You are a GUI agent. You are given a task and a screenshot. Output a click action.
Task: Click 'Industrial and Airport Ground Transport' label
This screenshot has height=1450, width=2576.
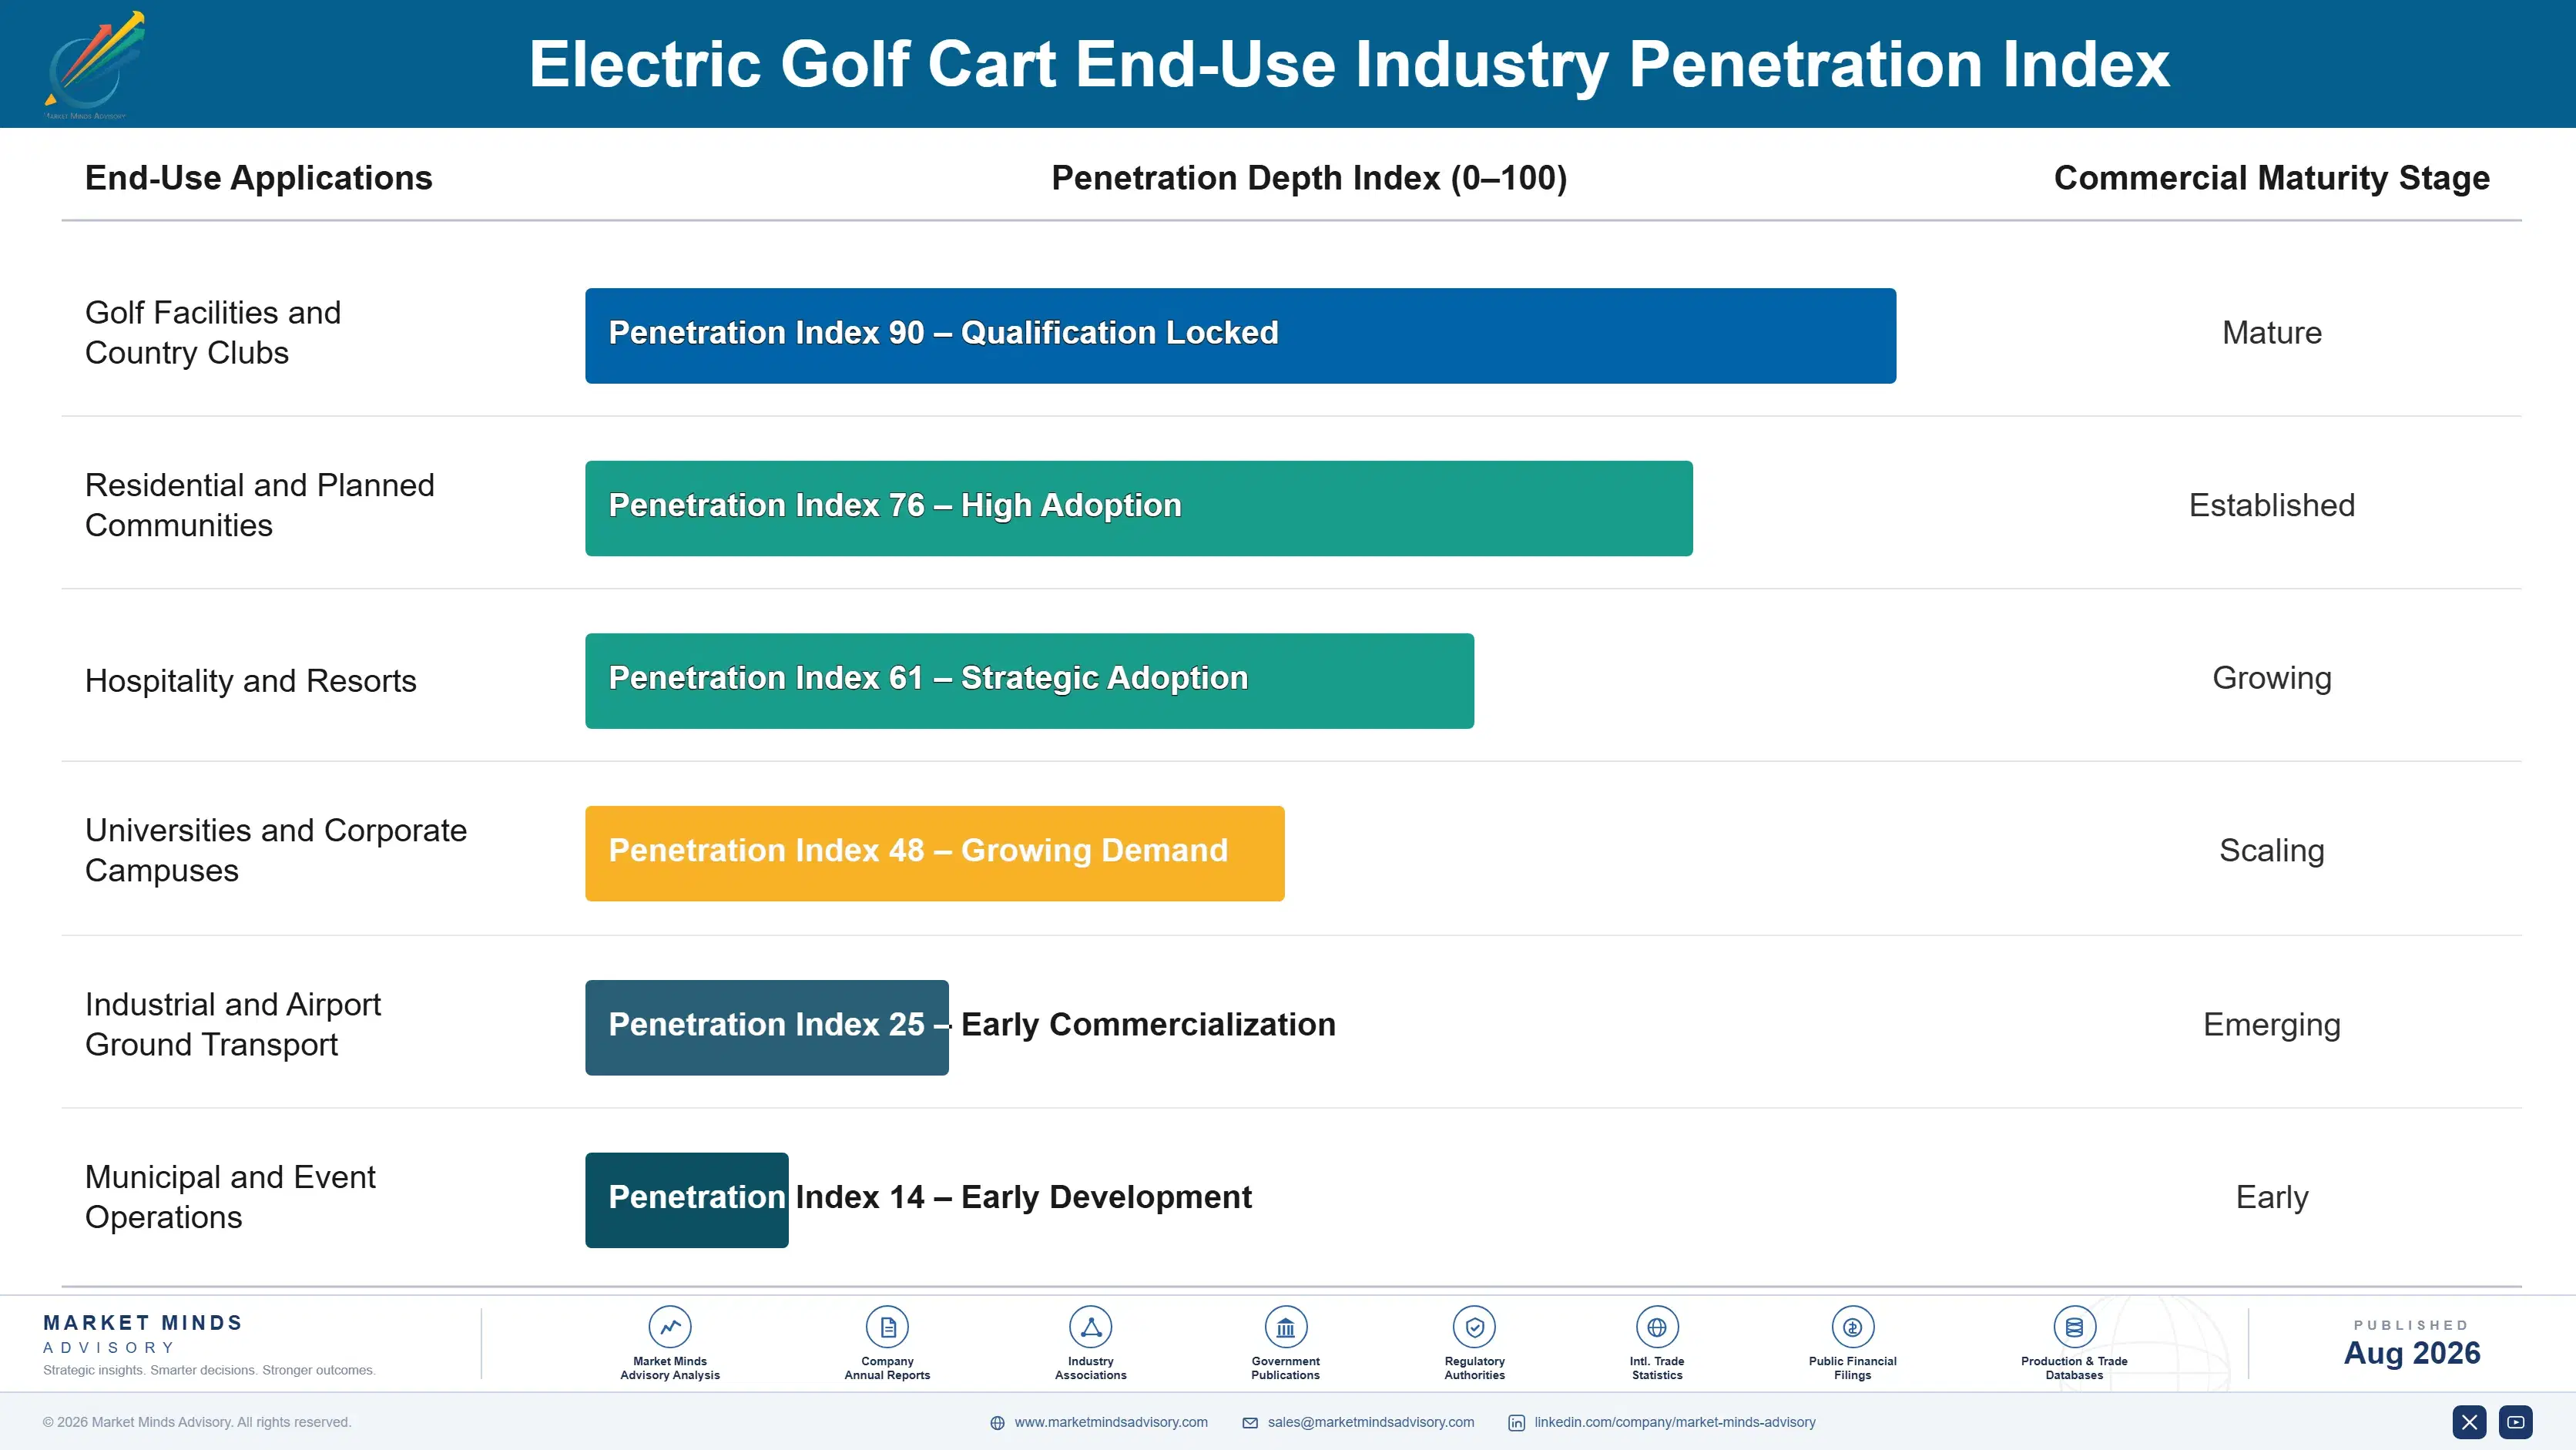coord(233,1024)
